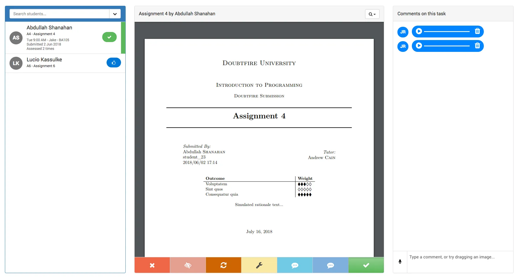The width and height of the screenshot is (517, 278).
Task: Open the magnifier dropdown in document header
Action: coord(372,14)
